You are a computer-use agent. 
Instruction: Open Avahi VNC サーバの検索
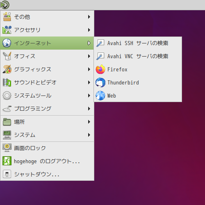tap(138, 56)
